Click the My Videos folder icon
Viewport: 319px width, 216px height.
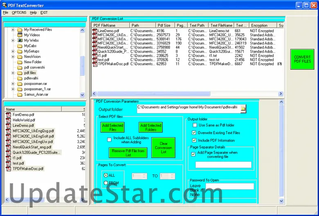pyautogui.click(x=19, y=35)
